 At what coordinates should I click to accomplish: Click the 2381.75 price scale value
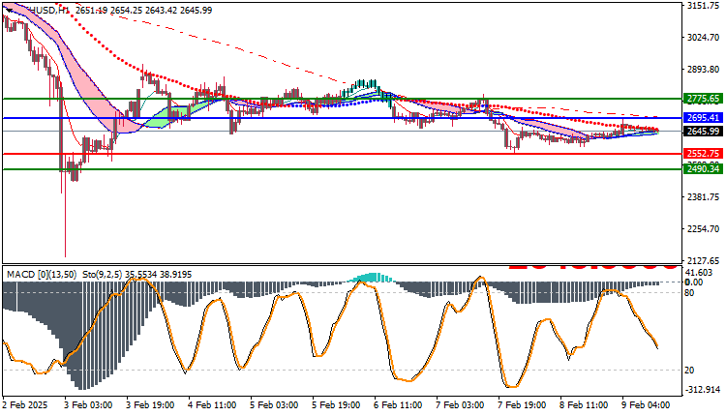(704, 197)
